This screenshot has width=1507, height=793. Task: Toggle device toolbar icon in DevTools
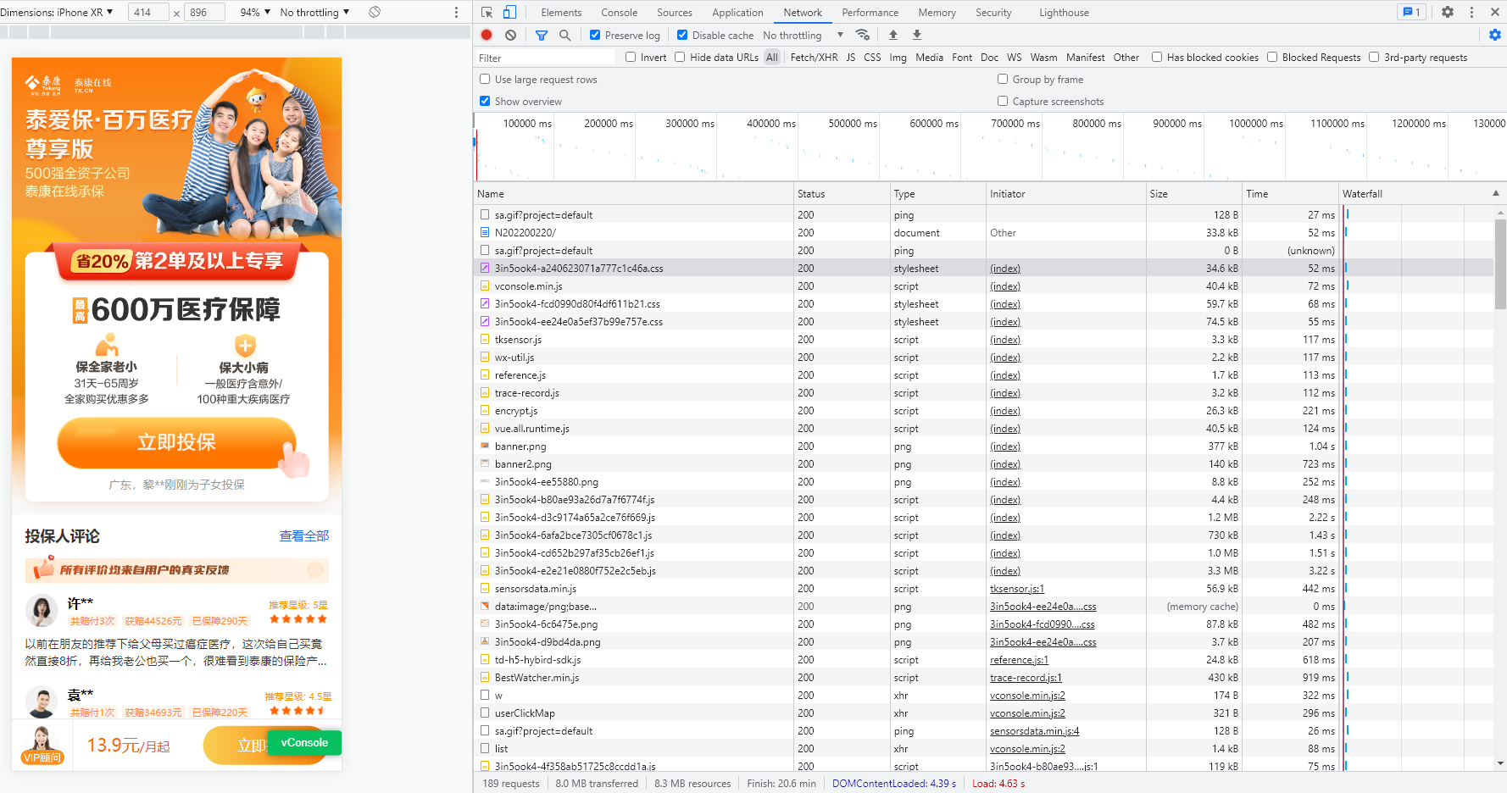coord(509,12)
